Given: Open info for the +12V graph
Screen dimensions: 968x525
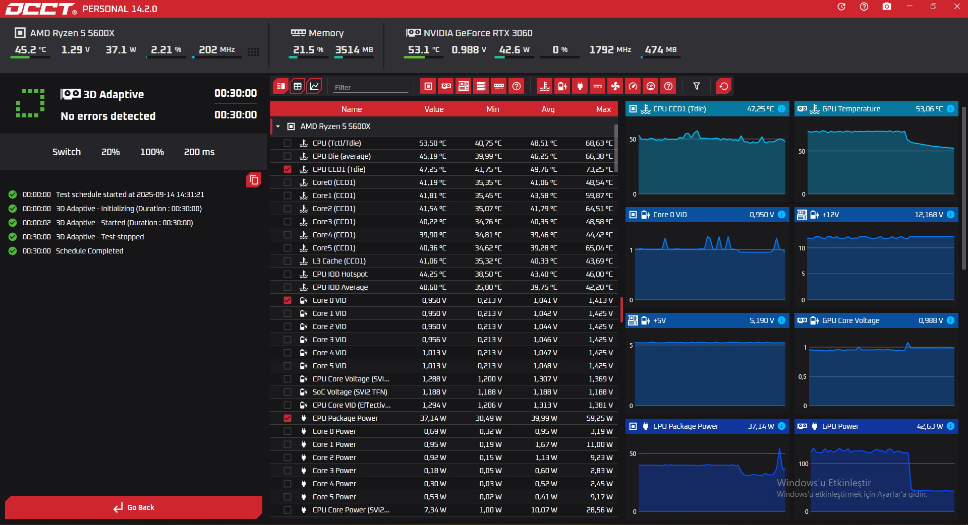Looking at the screenshot, I should coord(950,215).
